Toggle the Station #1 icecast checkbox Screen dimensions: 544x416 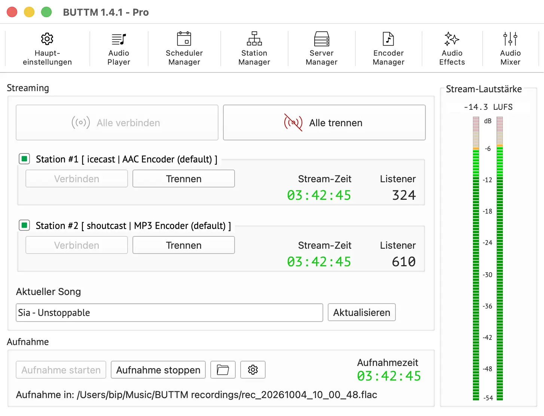(x=24, y=159)
